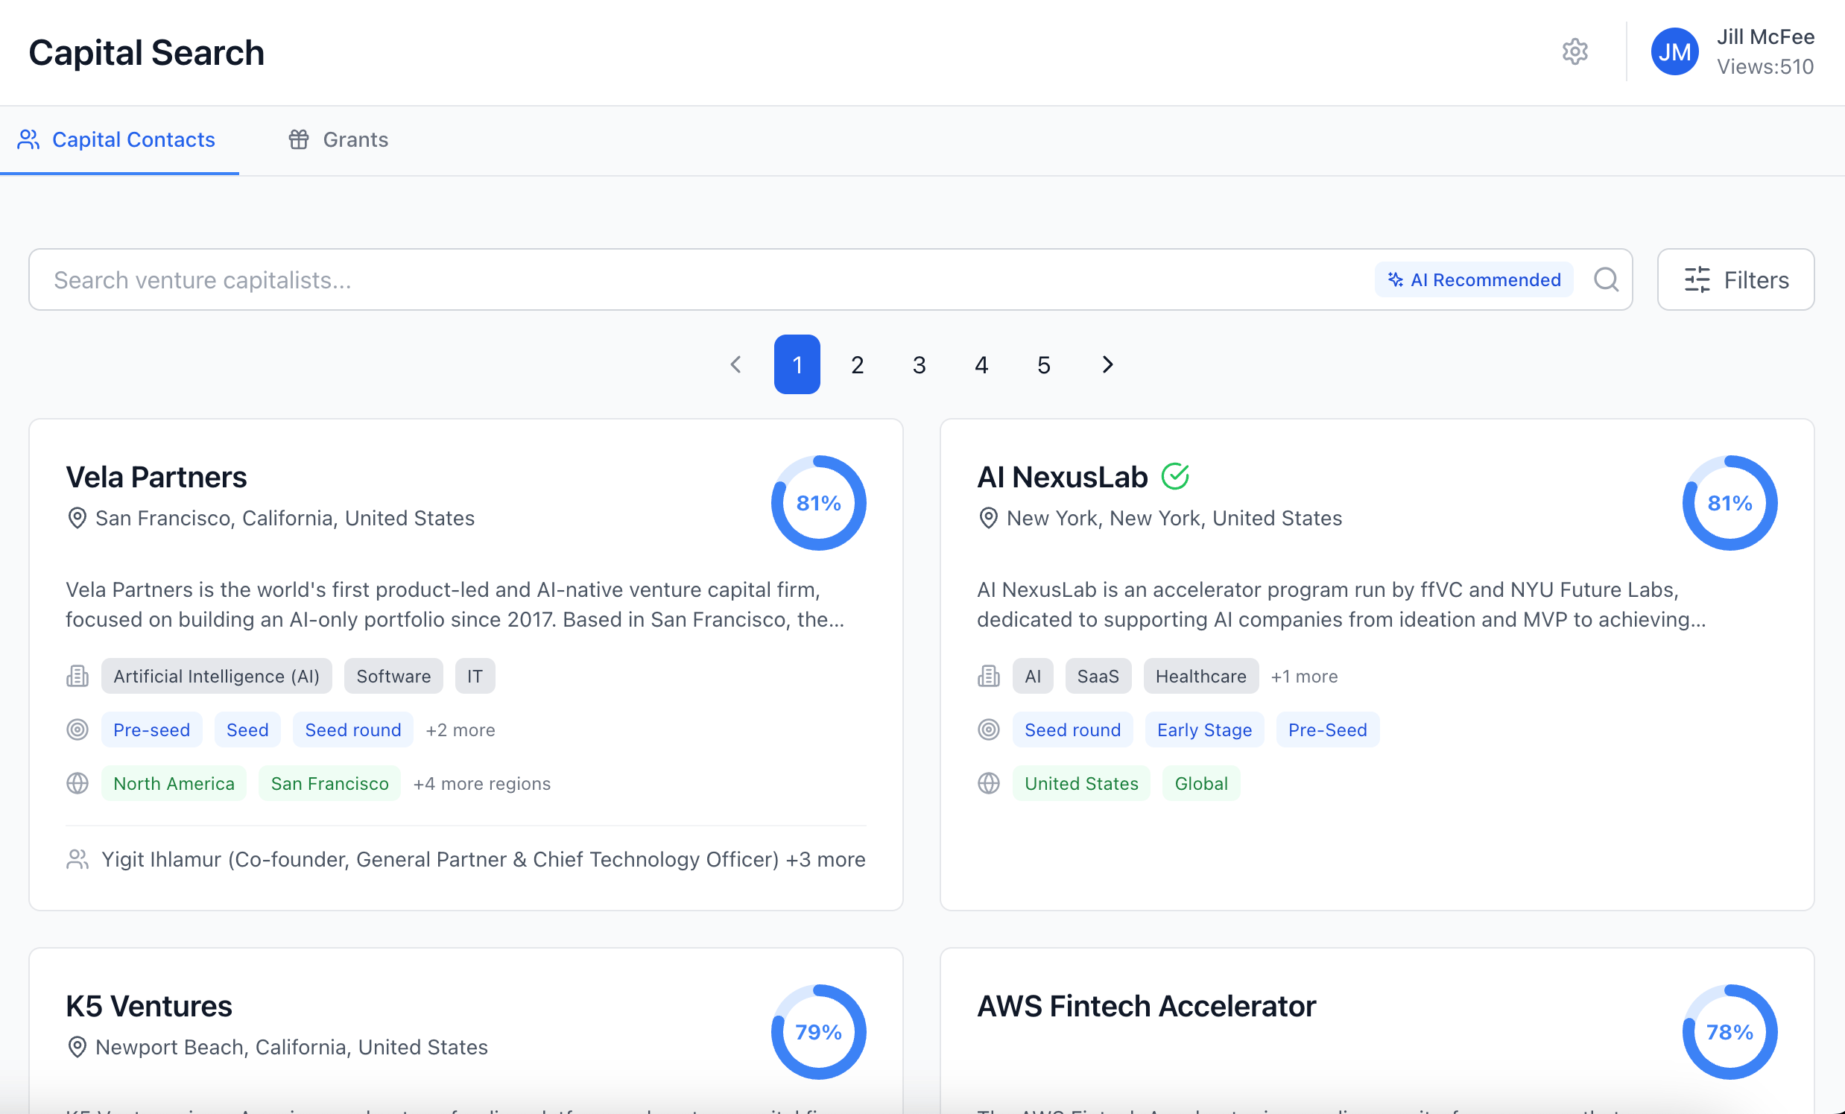
Task: Click the Grants gift icon
Action: pyautogui.click(x=299, y=139)
